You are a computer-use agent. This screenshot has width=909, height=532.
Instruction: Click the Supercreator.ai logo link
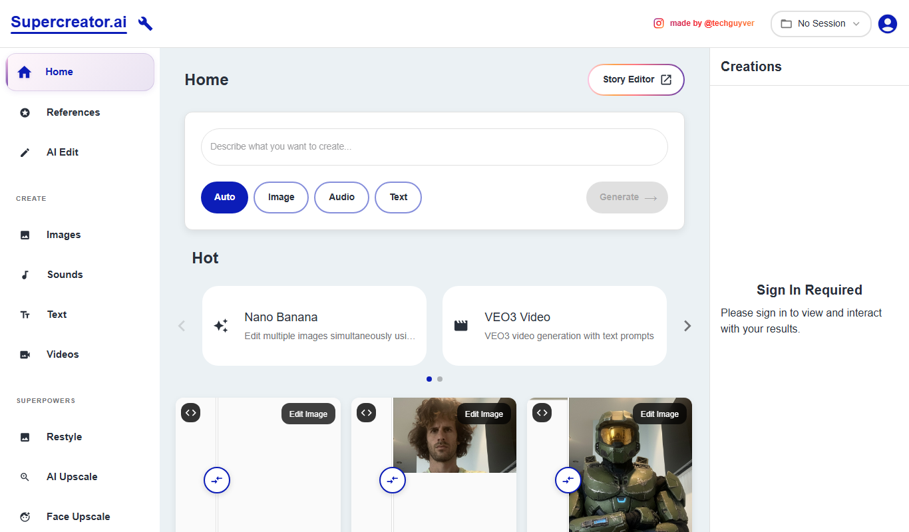tap(69, 23)
